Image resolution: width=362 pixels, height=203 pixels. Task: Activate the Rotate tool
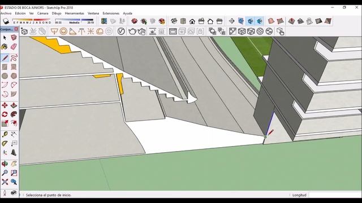[x=5, y=114]
